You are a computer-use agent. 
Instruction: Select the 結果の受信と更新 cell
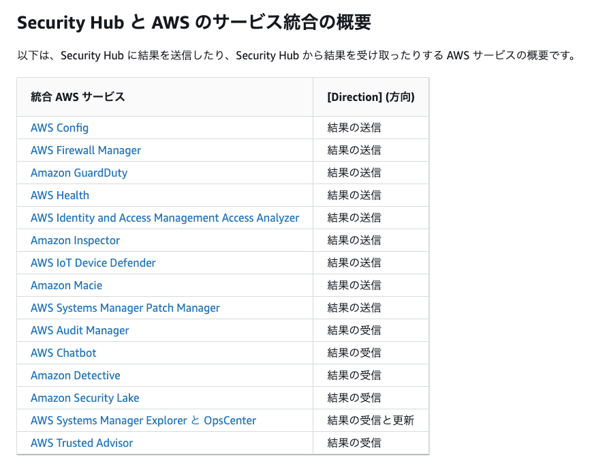point(371,420)
